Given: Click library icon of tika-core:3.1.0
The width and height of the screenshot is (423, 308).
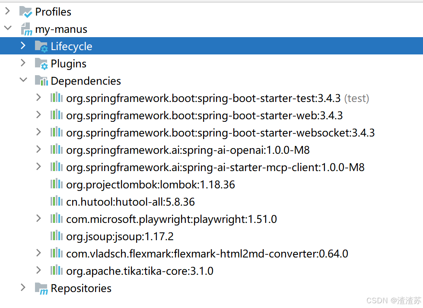Looking at the screenshot, I should click(56, 270).
